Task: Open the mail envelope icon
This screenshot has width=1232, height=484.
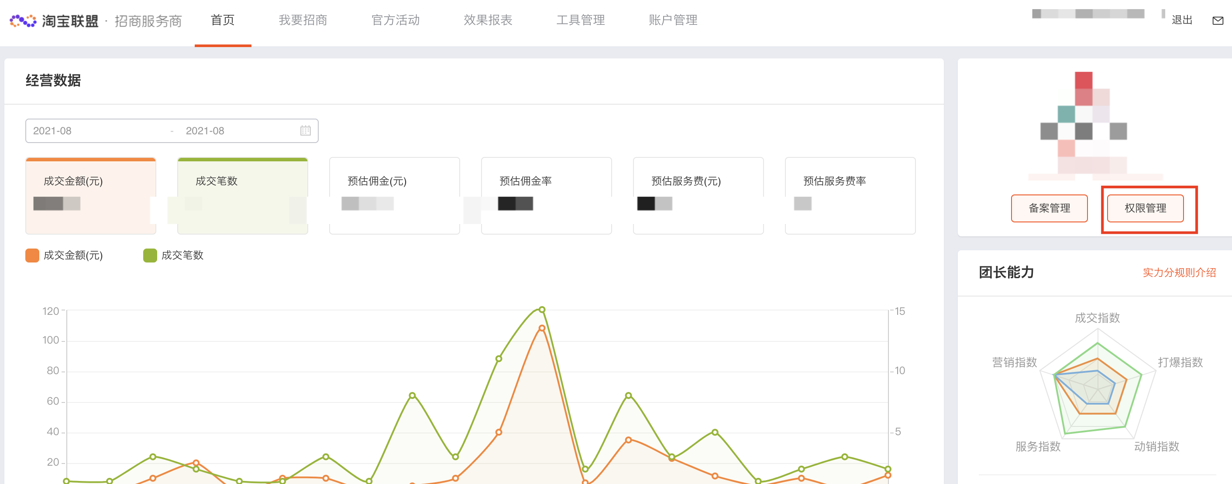Action: (1218, 20)
